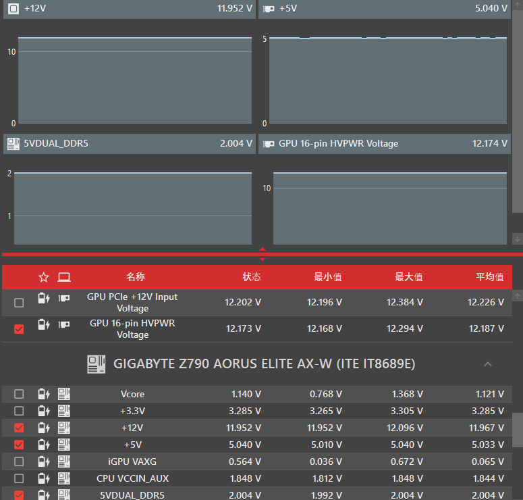Click the motherboard icon in the iGPU VAXG row
523x500 pixels.
coord(64,461)
